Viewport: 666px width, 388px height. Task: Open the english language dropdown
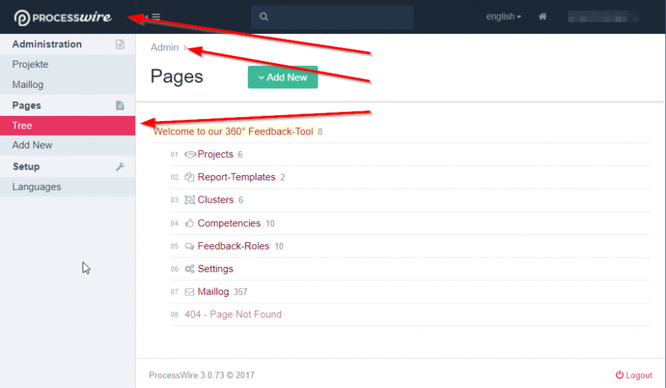(x=503, y=17)
